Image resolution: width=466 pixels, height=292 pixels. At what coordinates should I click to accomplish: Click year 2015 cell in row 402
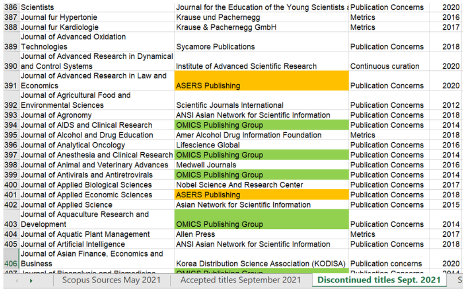446,205
